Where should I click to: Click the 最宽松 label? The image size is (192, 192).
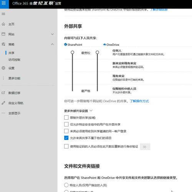click(x=86, y=53)
